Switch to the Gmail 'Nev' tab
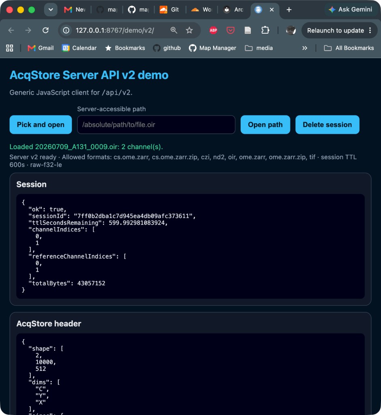 tap(74, 10)
